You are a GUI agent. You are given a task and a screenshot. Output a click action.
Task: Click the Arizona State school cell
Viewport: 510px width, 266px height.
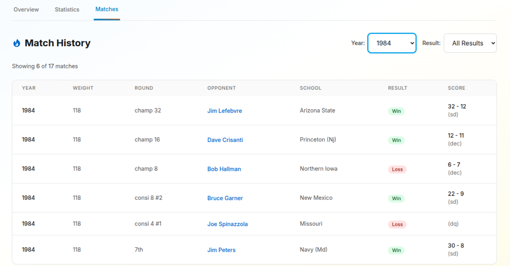(317, 110)
